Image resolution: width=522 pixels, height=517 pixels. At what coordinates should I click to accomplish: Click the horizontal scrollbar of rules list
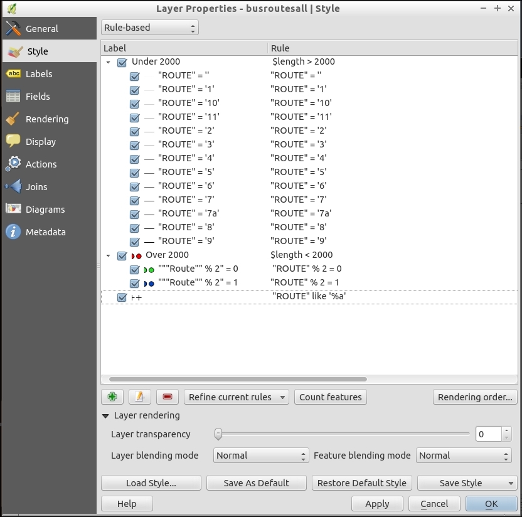coord(238,379)
